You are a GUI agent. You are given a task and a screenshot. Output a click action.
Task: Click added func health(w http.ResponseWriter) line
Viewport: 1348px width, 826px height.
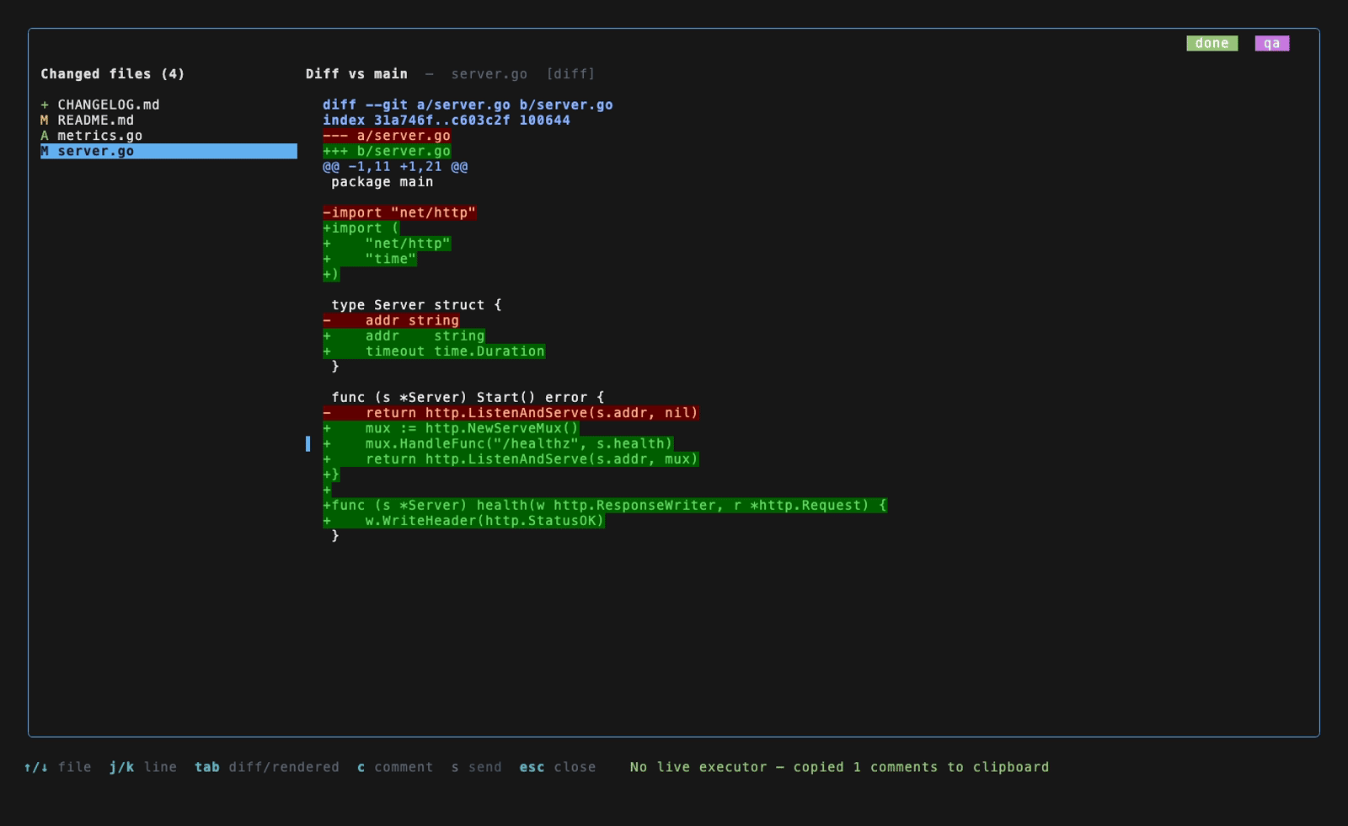point(605,505)
